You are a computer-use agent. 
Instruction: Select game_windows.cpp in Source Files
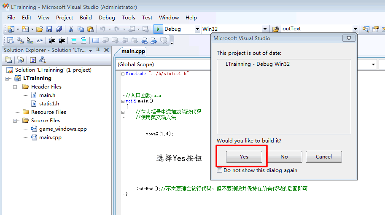pyautogui.click(x=63, y=129)
